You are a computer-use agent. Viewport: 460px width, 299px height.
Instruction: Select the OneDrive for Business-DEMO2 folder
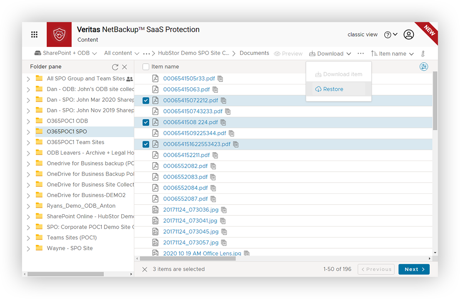click(x=86, y=195)
